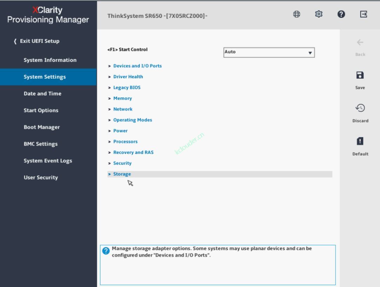Save settings with the floppy disk icon
The image size is (380, 287).
coord(360,75)
